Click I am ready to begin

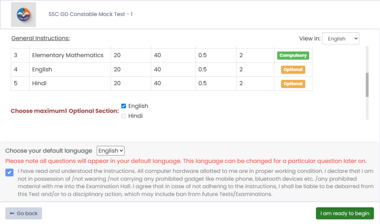pos(345,213)
